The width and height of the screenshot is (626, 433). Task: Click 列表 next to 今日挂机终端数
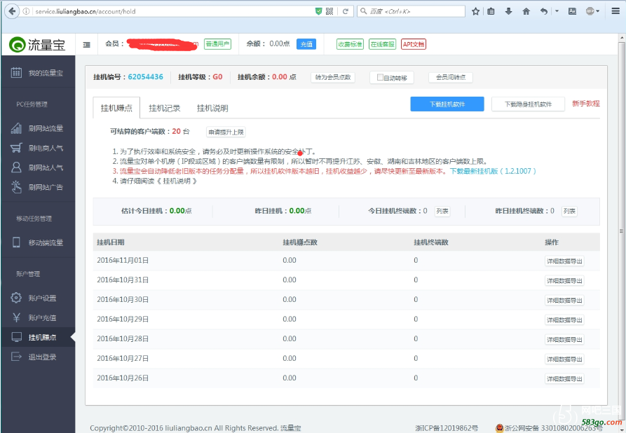click(x=442, y=211)
